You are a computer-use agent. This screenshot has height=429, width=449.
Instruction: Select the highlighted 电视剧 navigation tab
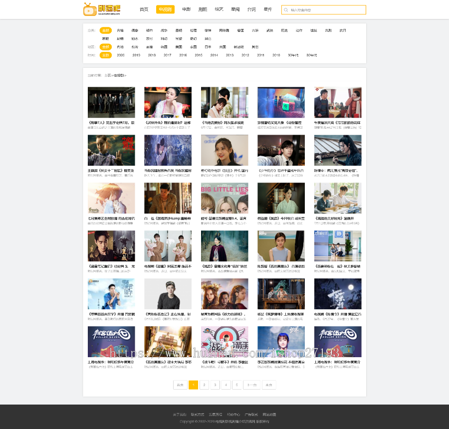(165, 9)
